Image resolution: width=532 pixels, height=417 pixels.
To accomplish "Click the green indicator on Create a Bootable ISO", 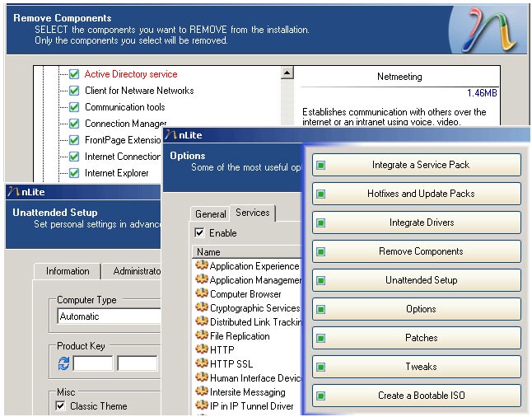I will click(320, 396).
